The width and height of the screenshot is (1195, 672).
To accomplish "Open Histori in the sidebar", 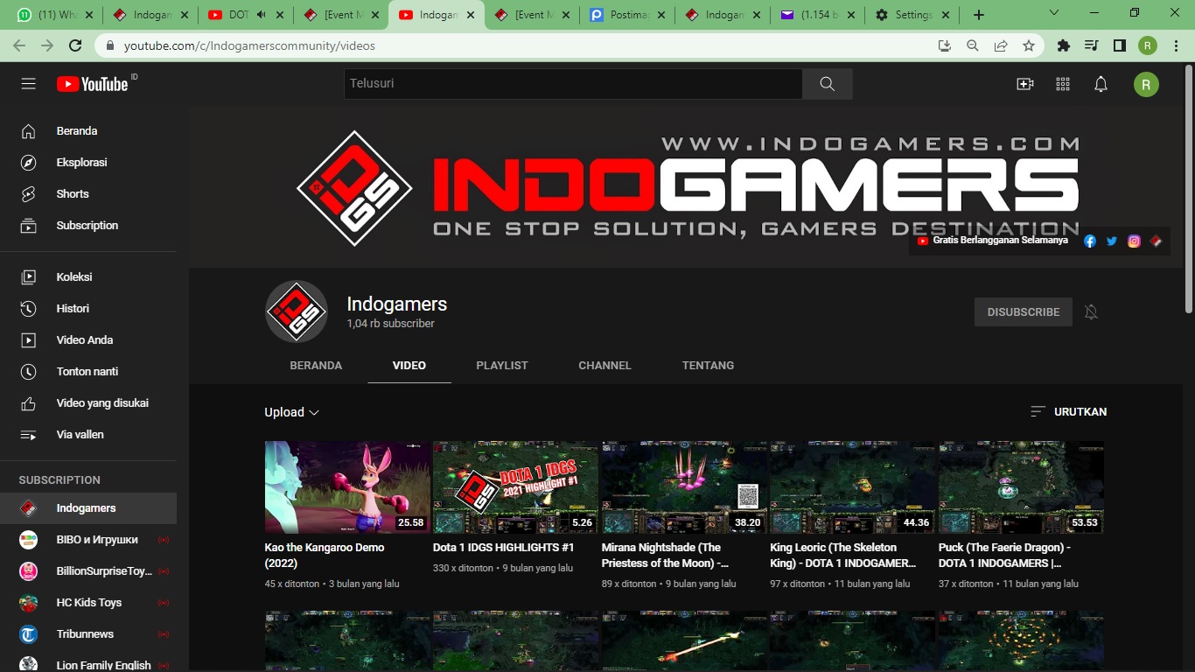I will pos(88,309).
